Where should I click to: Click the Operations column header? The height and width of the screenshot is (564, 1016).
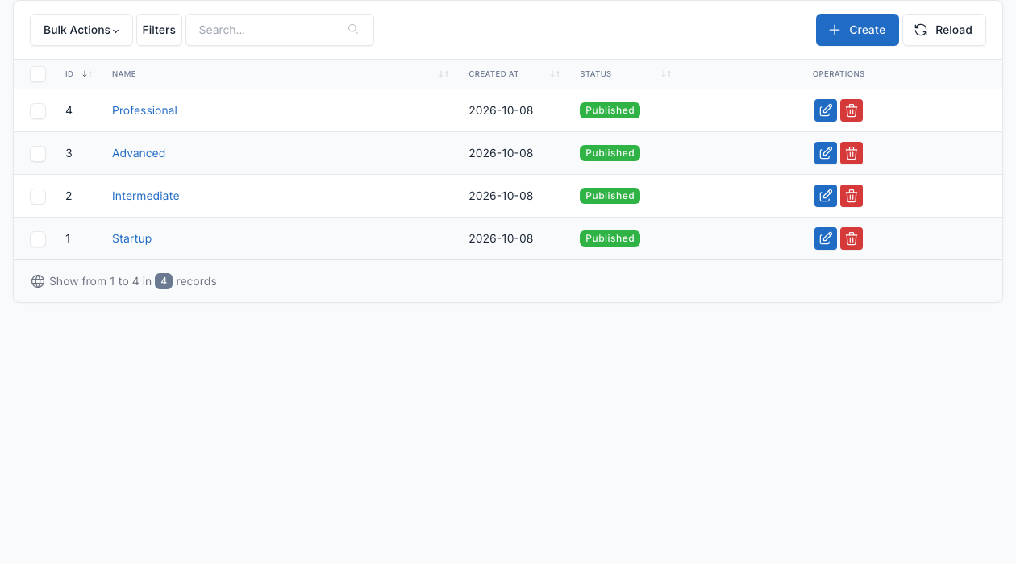tap(839, 74)
